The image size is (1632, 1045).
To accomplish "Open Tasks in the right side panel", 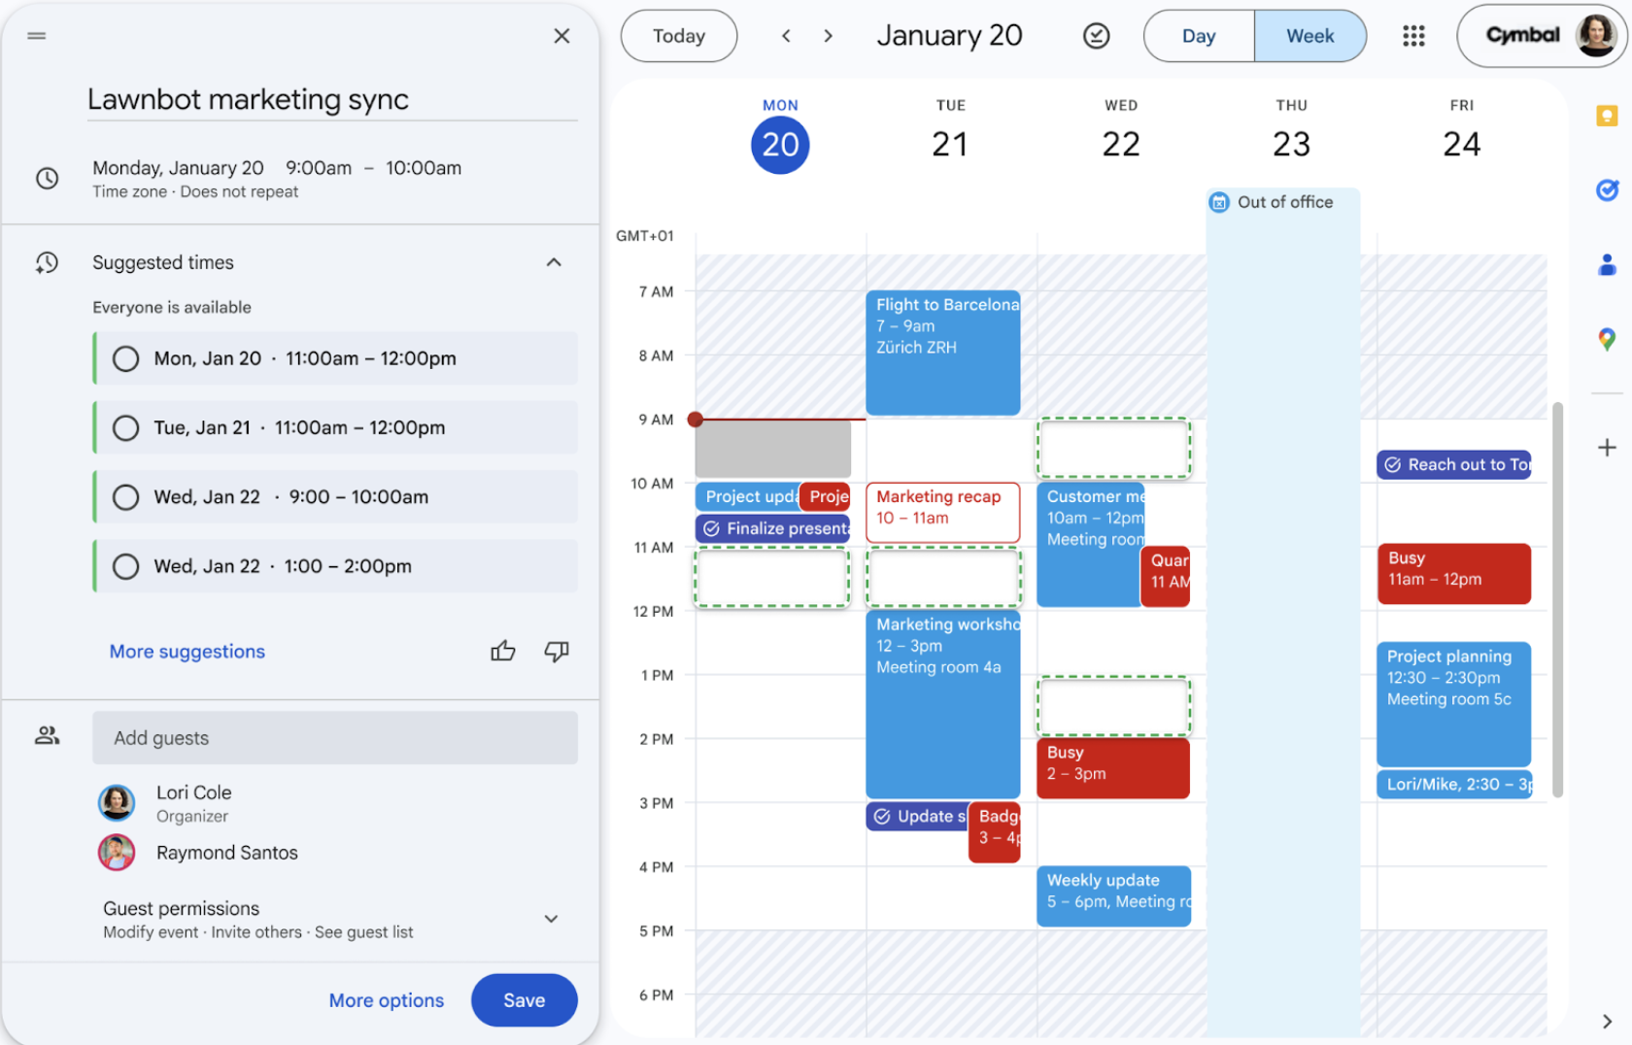I will (x=1608, y=190).
